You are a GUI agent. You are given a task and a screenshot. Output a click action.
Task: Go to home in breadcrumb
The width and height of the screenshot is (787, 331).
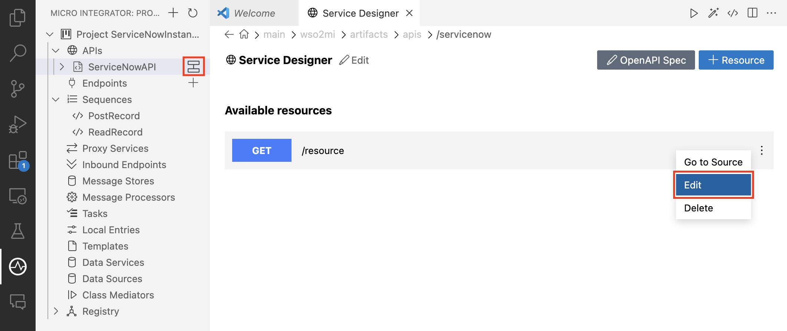click(x=244, y=34)
